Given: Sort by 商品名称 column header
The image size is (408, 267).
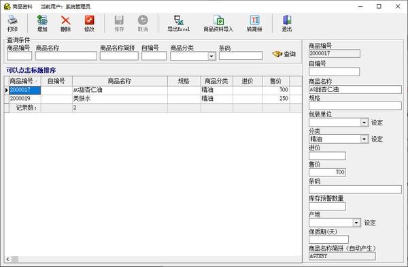Looking at the screenshot, I should [x=120, y=81].
